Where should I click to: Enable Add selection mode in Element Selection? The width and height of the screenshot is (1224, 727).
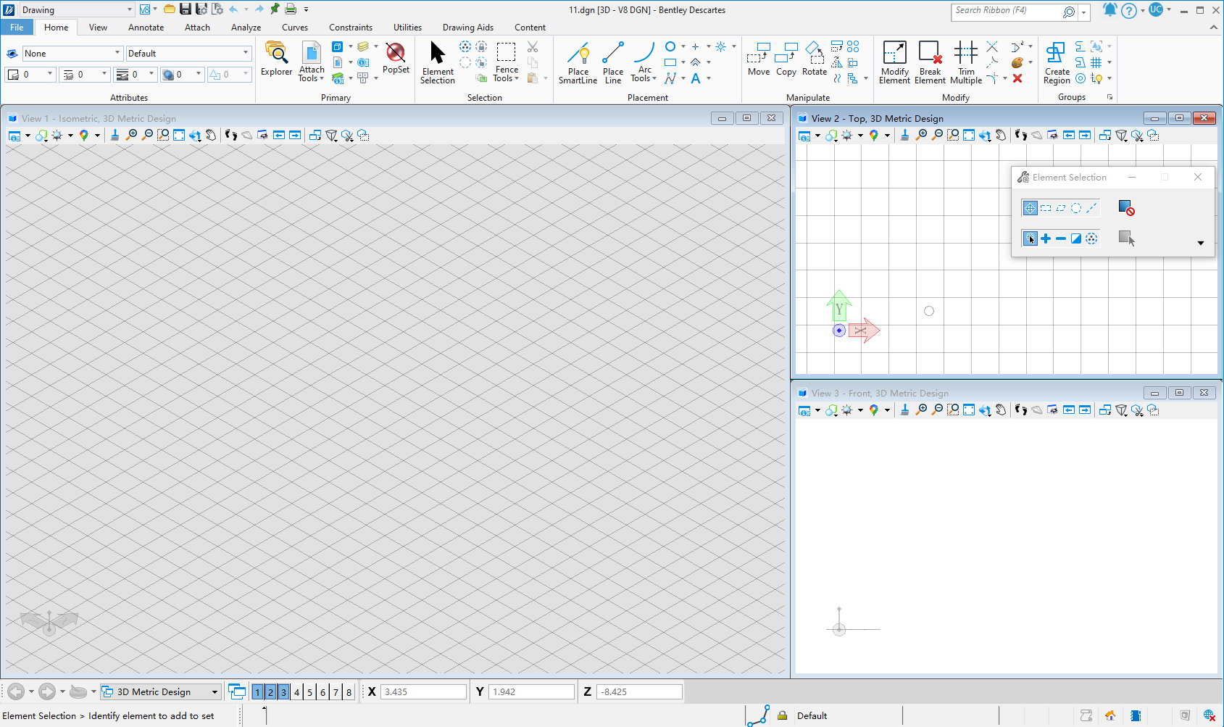point(1046,238)
